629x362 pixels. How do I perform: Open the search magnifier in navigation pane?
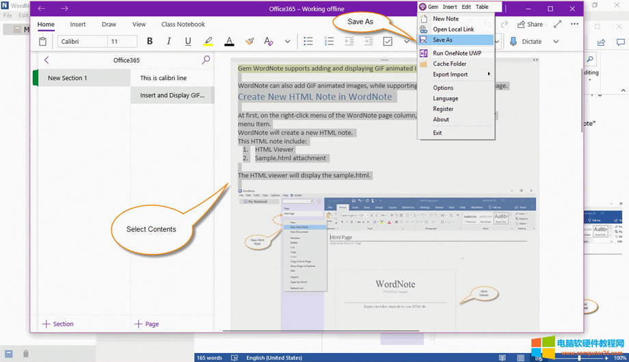click(206, 60)
